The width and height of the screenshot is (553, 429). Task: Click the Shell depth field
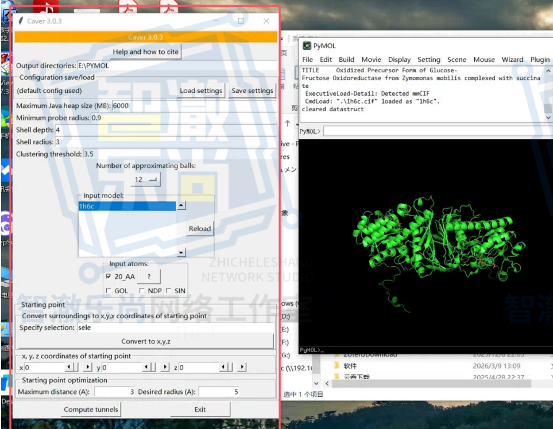click(166, 130)
